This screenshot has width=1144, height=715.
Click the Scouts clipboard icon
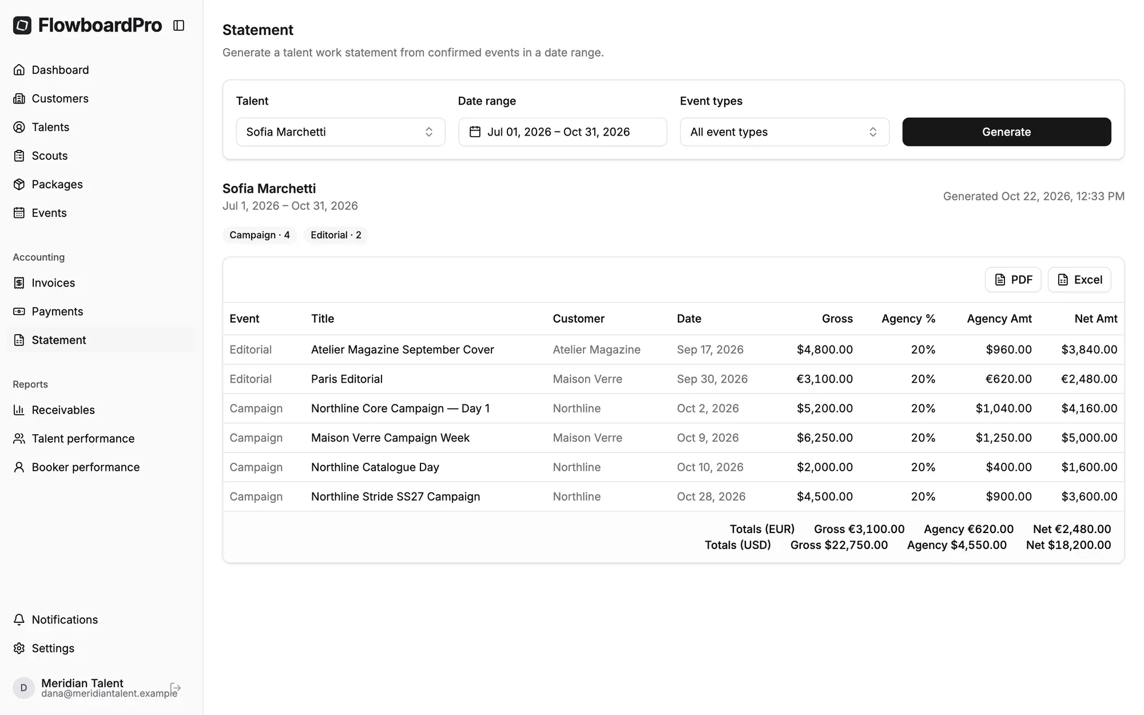19,156
